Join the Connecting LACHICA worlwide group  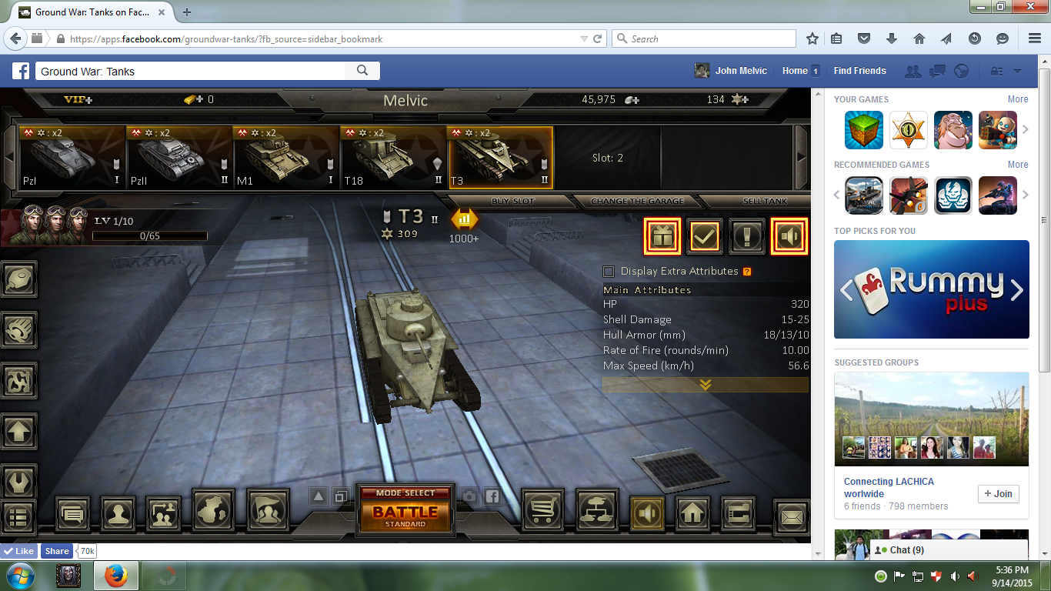[998, 494]
